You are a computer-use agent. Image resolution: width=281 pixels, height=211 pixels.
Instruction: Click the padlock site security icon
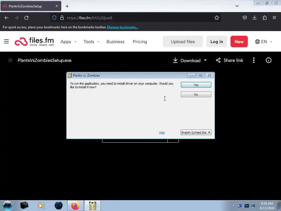tap(62, 18)
